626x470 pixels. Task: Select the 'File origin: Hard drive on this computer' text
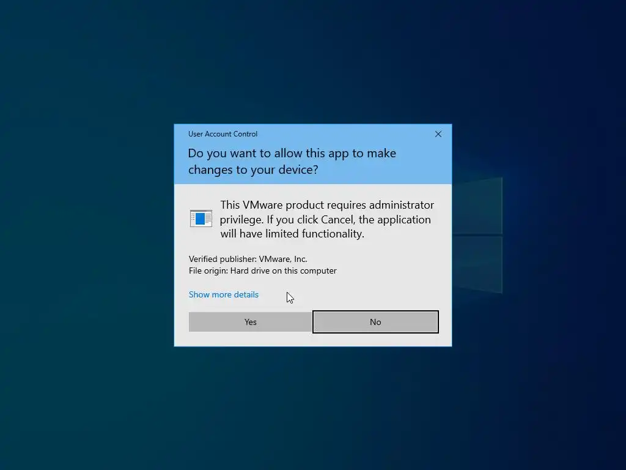tap(263, 270)
